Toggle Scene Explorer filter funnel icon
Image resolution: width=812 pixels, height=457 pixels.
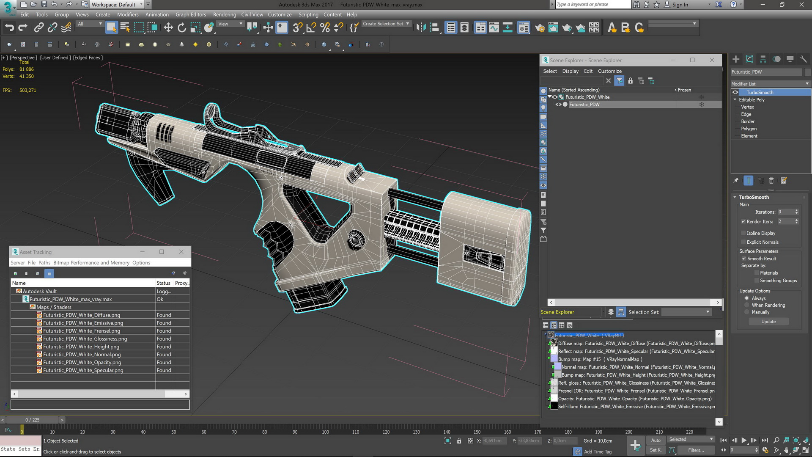click(619, 81)
